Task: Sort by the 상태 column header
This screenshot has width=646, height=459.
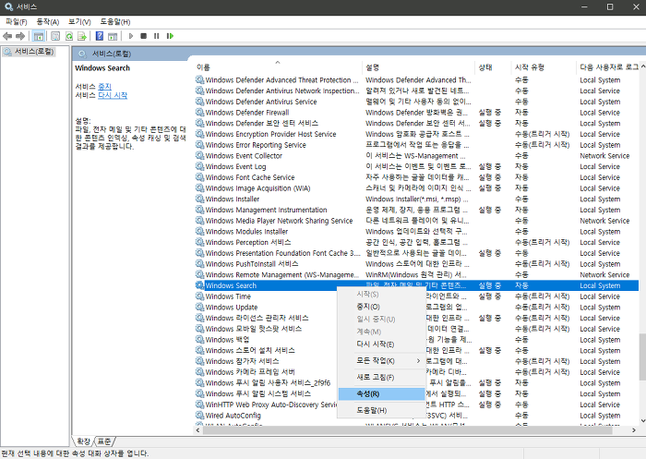Action: click(x=493, y=67)
